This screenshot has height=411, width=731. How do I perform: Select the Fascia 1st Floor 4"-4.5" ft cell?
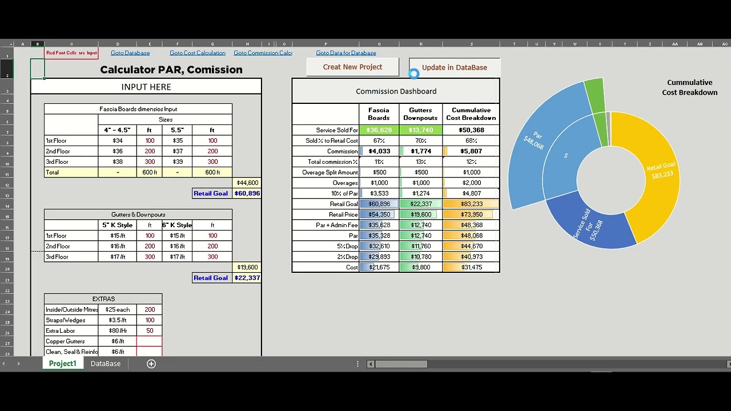coord(150,140)
